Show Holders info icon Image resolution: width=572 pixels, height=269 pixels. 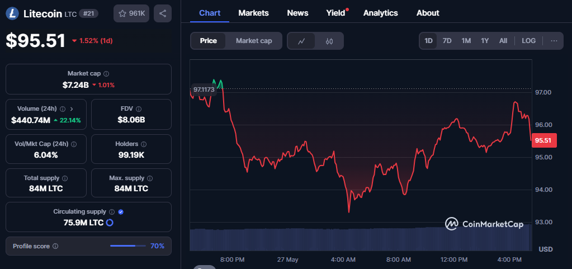pos(144,144)
